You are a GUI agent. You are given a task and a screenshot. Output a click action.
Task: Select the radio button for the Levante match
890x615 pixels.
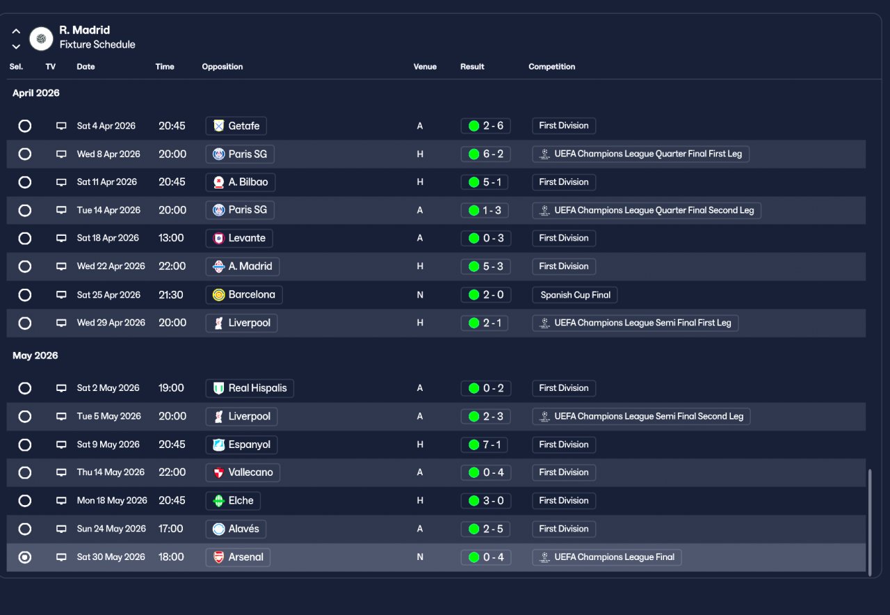tap(25, 238)
